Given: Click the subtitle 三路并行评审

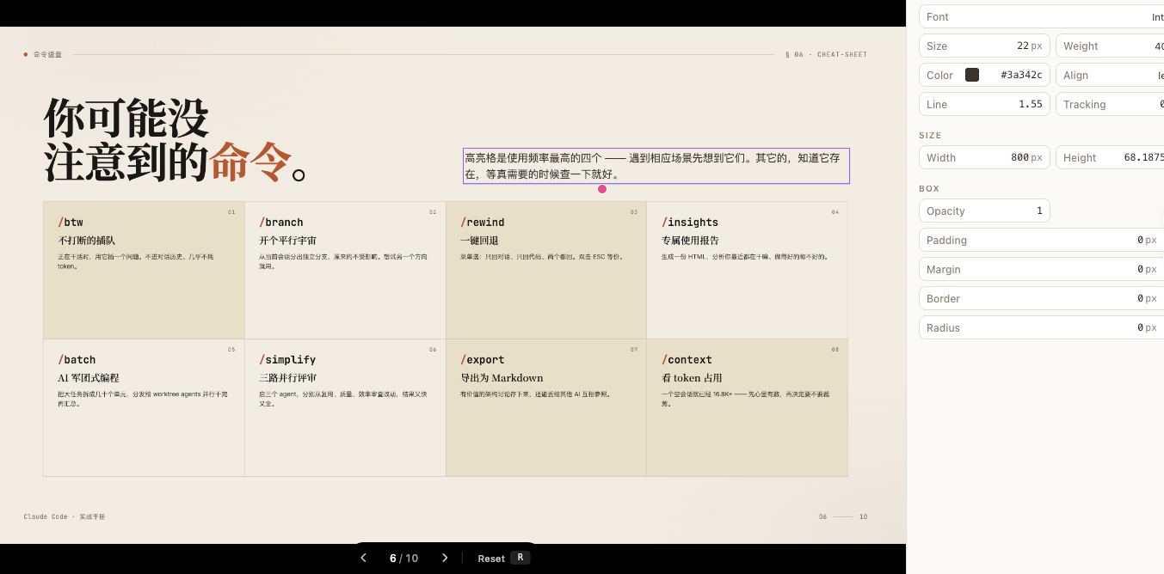Looking at the screenshot, I should pyautogui.click(x=288, y=378).
